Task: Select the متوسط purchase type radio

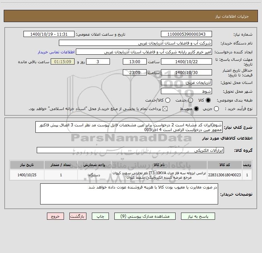Action: tap(196, 109)
